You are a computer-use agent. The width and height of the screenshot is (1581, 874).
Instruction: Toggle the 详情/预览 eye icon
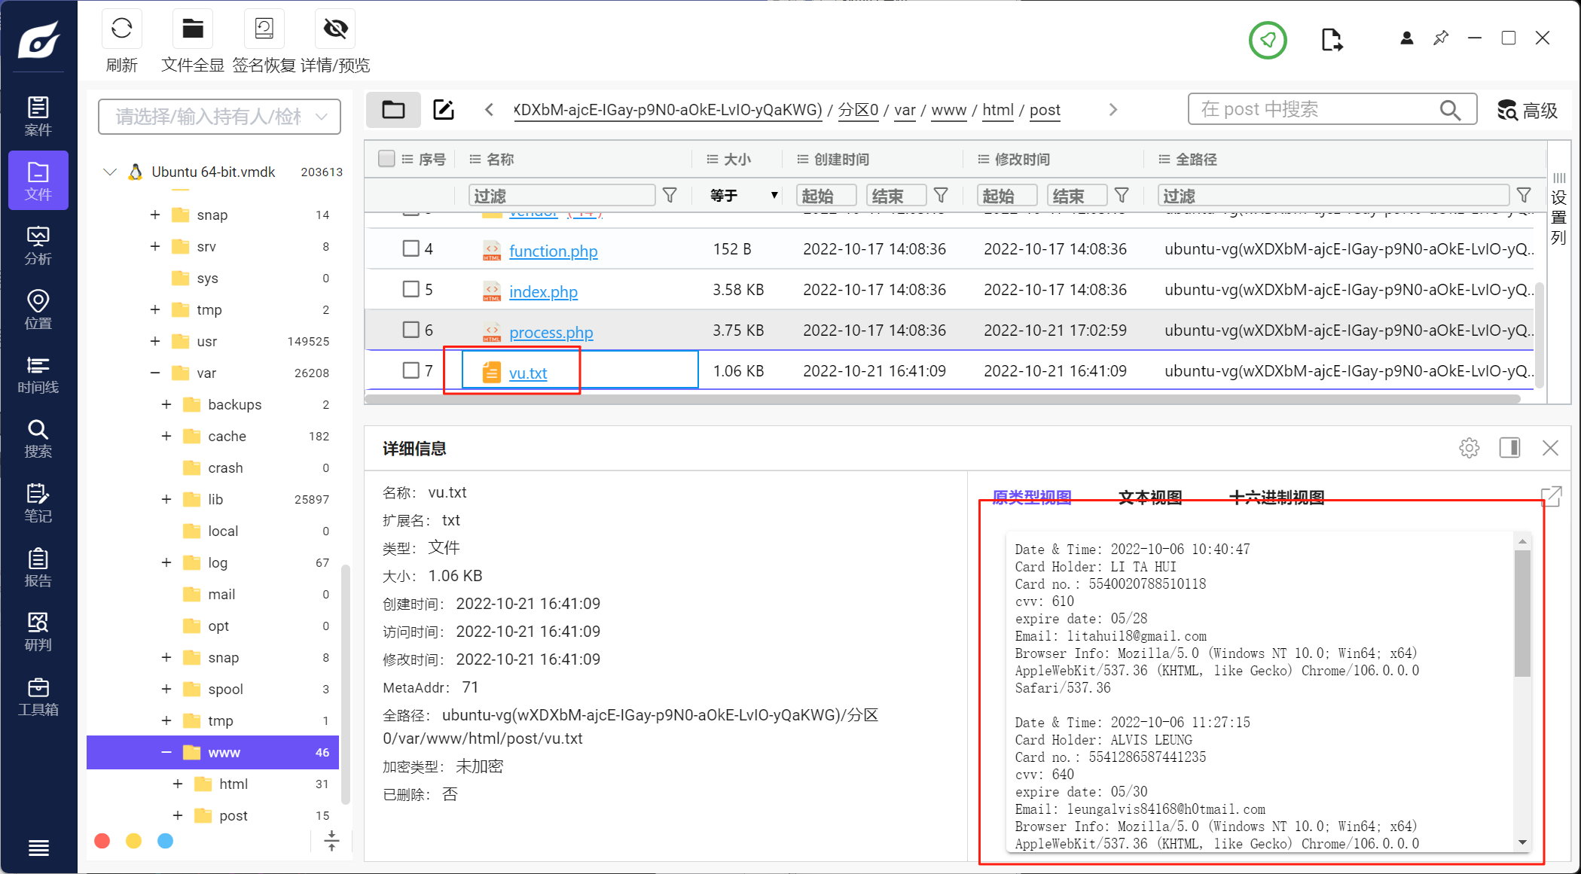click(x=334, y=29)
